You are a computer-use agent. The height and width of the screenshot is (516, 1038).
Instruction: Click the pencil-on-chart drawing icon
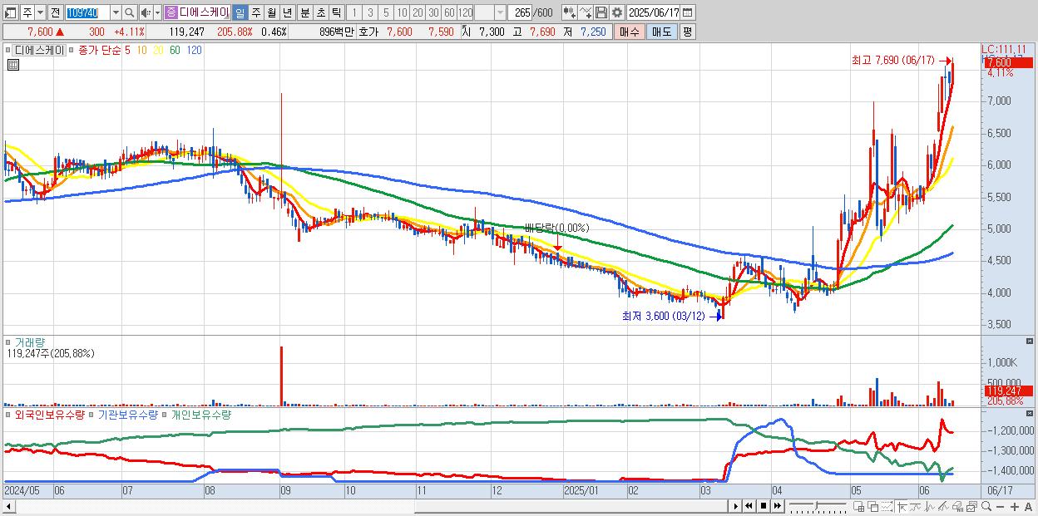[x=944, y=507]
